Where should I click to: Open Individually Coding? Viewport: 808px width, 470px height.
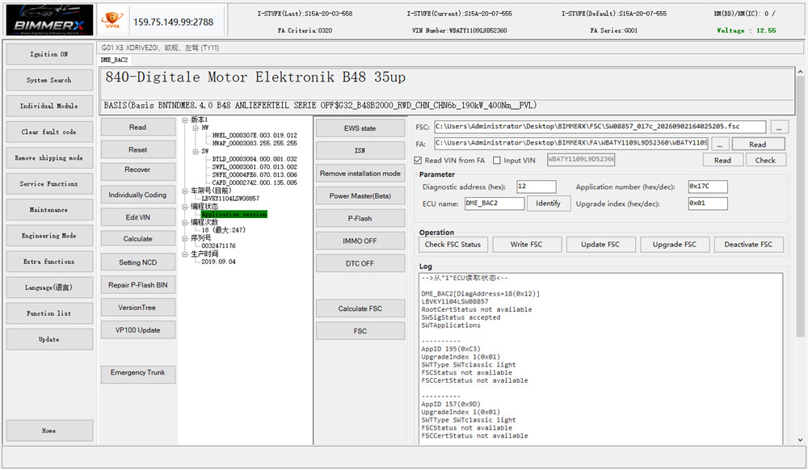point(137,195)
